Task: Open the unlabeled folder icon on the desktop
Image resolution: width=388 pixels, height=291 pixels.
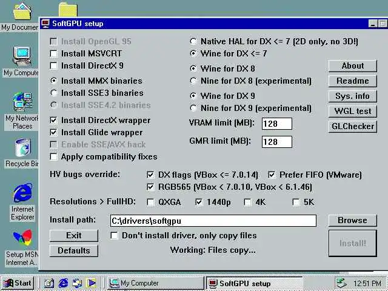Action: coord(68,10)
